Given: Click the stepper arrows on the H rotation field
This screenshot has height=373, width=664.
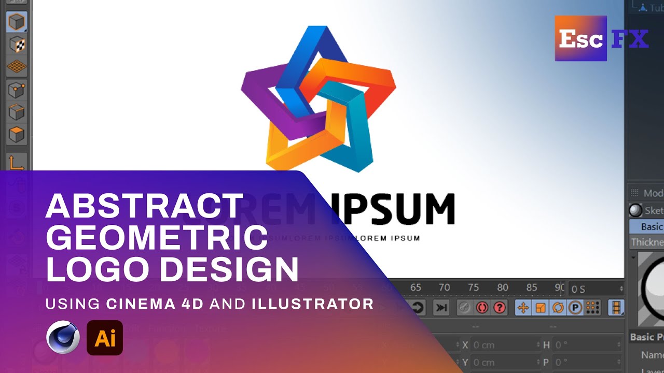Looking at the screenshot, I should (619, 345).
